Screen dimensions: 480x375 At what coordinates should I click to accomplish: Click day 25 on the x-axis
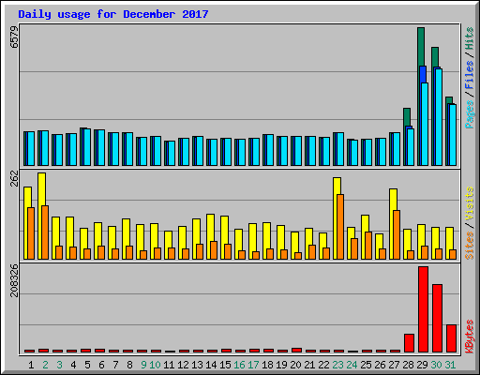366,365
